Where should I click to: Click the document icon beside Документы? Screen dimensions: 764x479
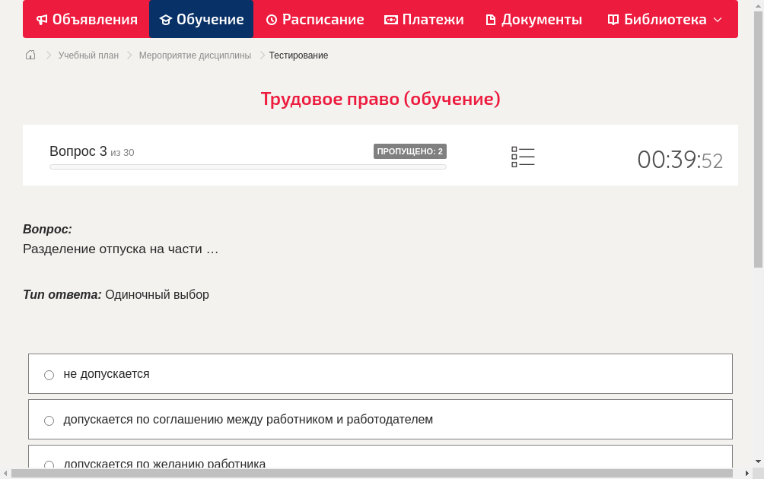[492, 19]
